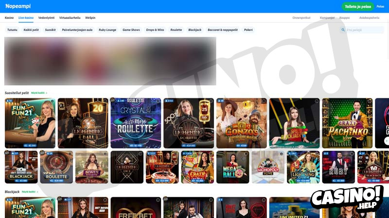The image size is (389, 218).
Task: Open the Ruby roulette game
Action: tap(338, 167)
